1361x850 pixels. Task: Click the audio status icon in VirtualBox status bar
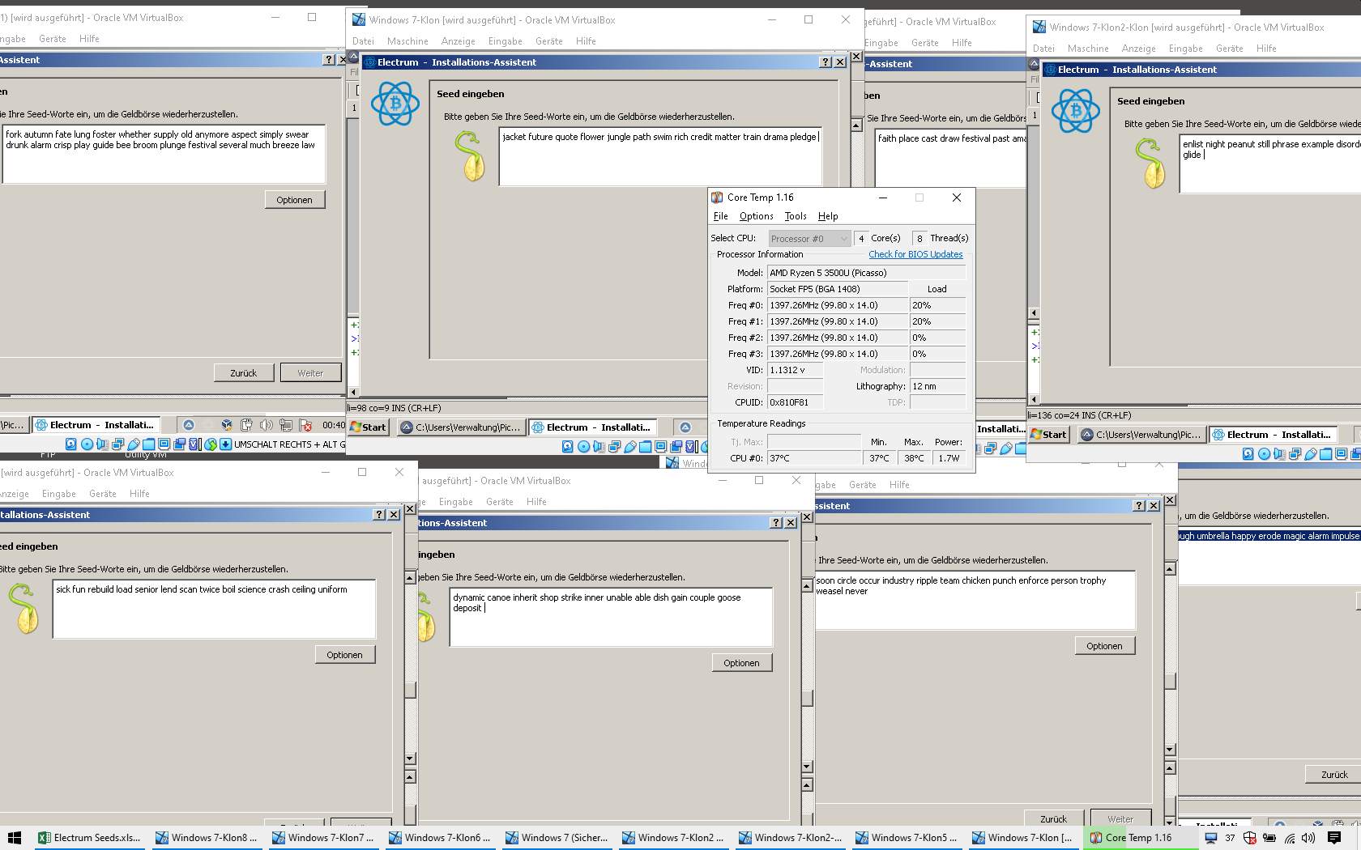click(599, 446)
